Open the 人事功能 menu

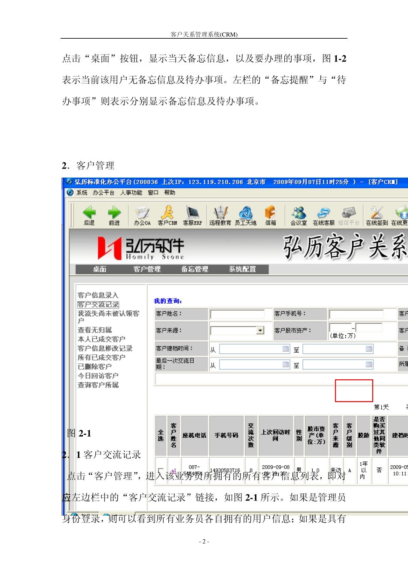click(131, 193)
